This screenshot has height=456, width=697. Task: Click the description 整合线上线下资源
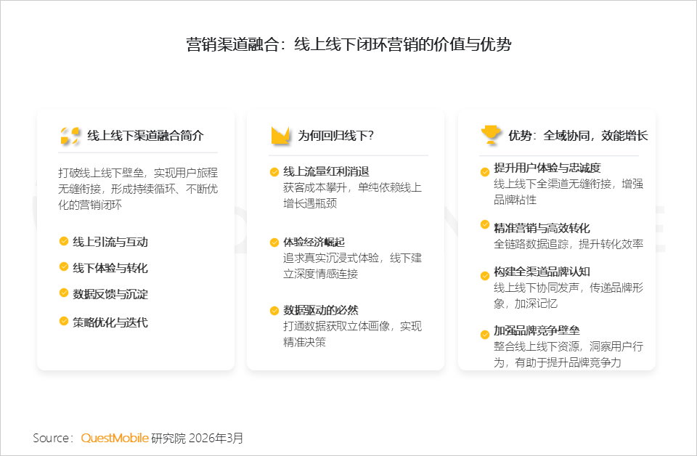click(568, 354)
